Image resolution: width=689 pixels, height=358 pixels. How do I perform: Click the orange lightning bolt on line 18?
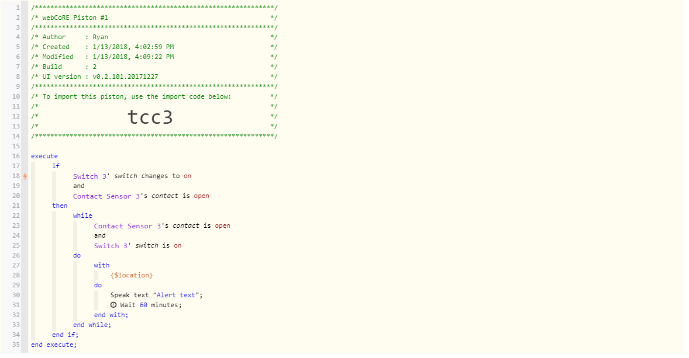point(25,176)
